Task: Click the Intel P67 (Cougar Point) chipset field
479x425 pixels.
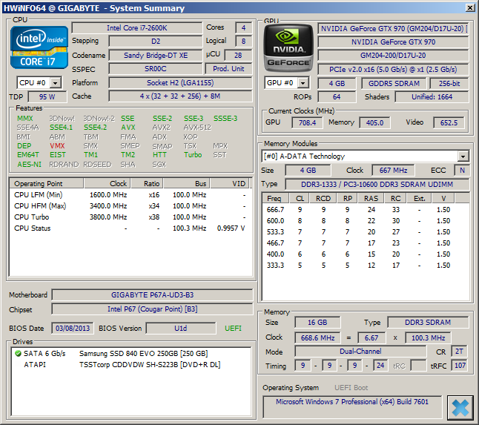Action: [x=152, y=309]
